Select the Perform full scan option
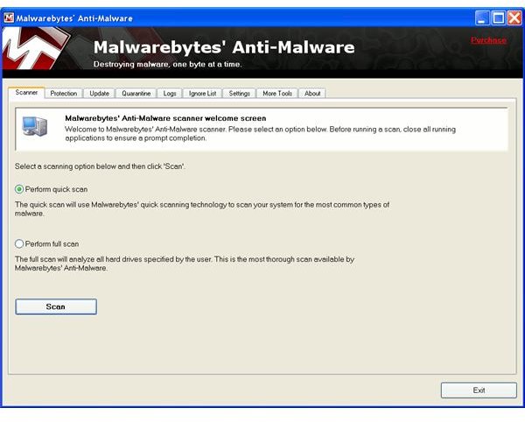Image resolution: width=525 pixels, height=422 pixels. click(47, 243)
